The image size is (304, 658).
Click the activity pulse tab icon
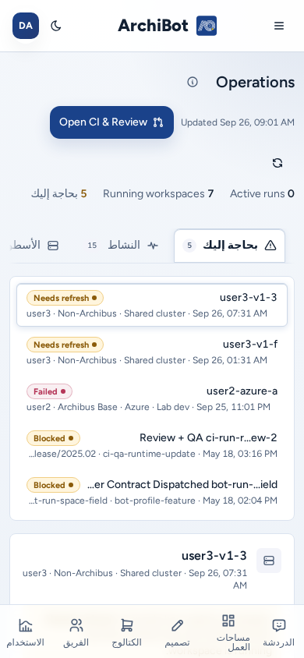click(153, 246)
